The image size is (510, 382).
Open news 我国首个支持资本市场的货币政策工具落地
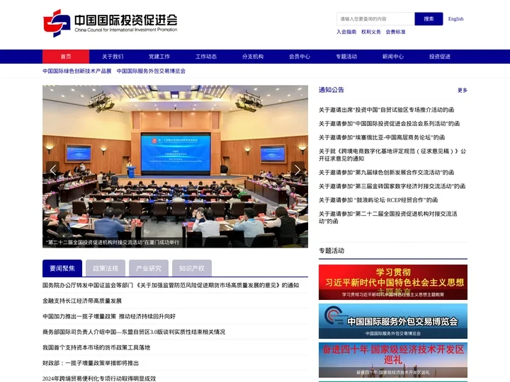[96, 347]
